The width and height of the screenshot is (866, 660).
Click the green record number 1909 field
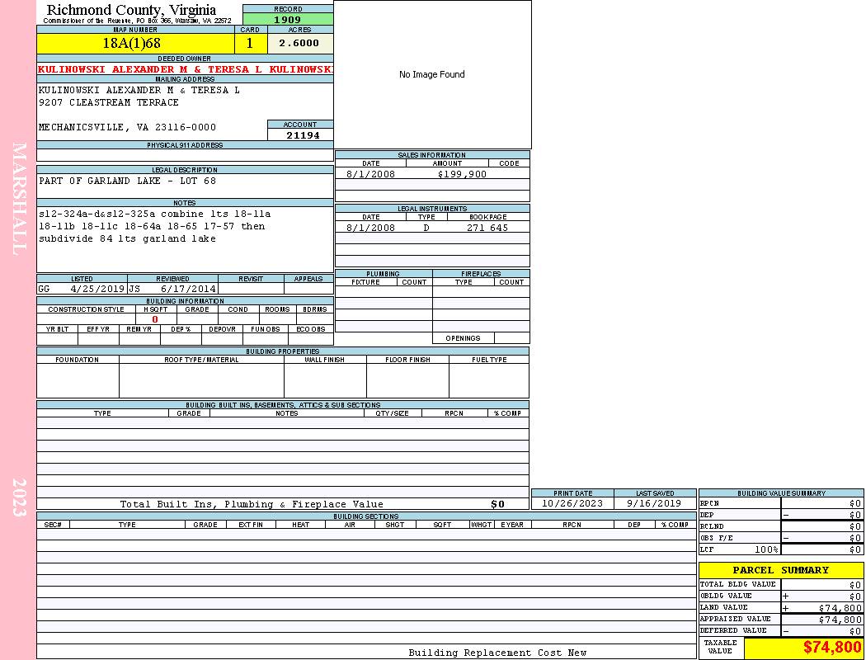coord(288,19)
